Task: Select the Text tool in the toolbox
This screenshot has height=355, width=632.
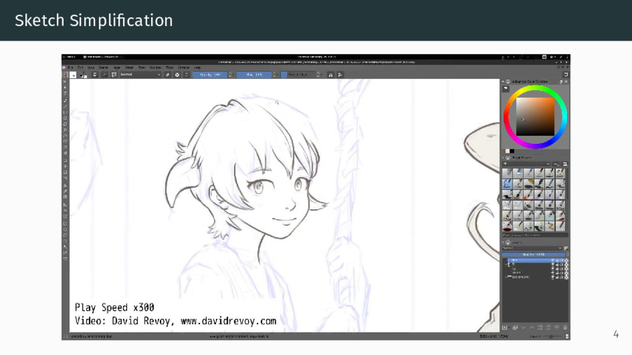Action: point(65,93)
